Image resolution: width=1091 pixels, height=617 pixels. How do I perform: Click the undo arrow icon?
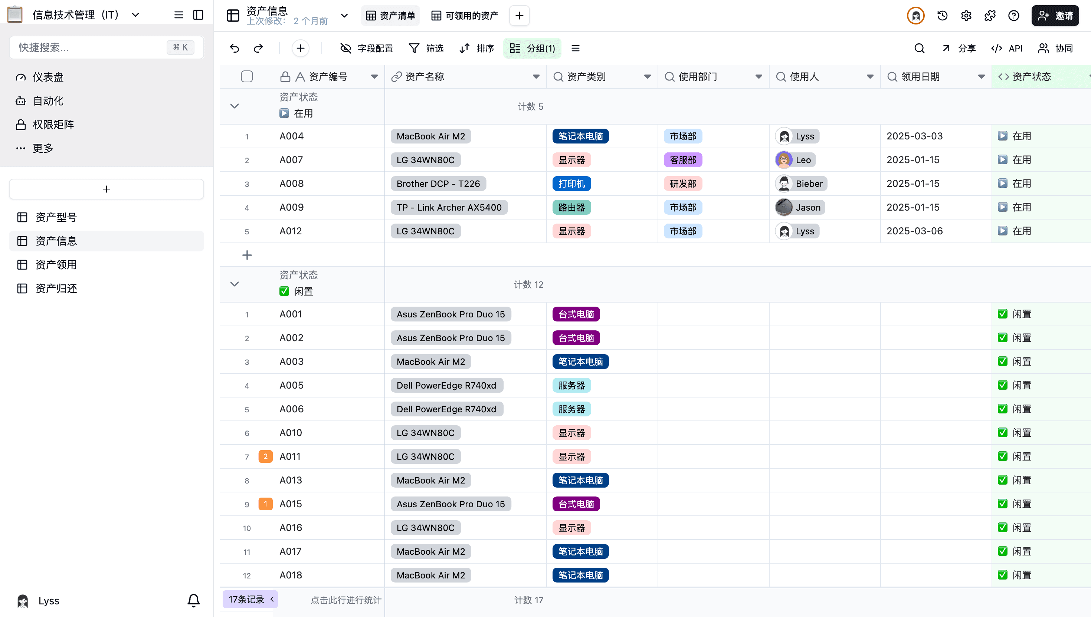pos(235,48)
